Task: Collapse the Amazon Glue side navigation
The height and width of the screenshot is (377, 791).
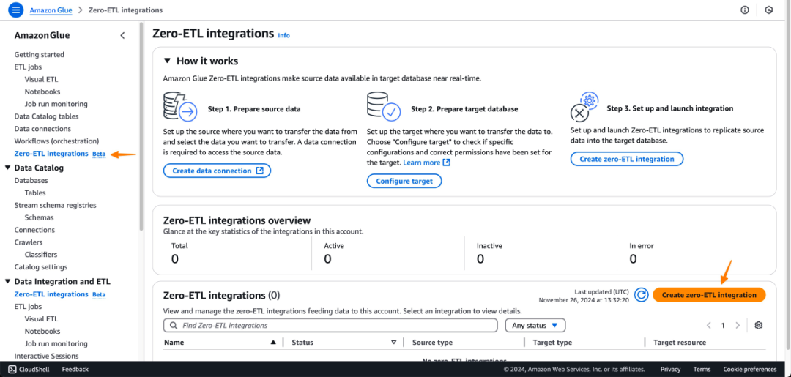Action: point(122,35)
